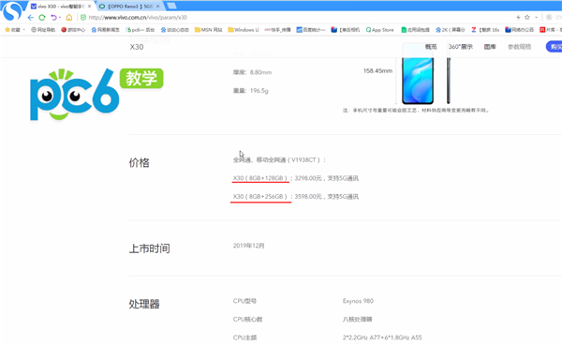Click the 厚度 8.80mm spec line

(x=252, y=72)
